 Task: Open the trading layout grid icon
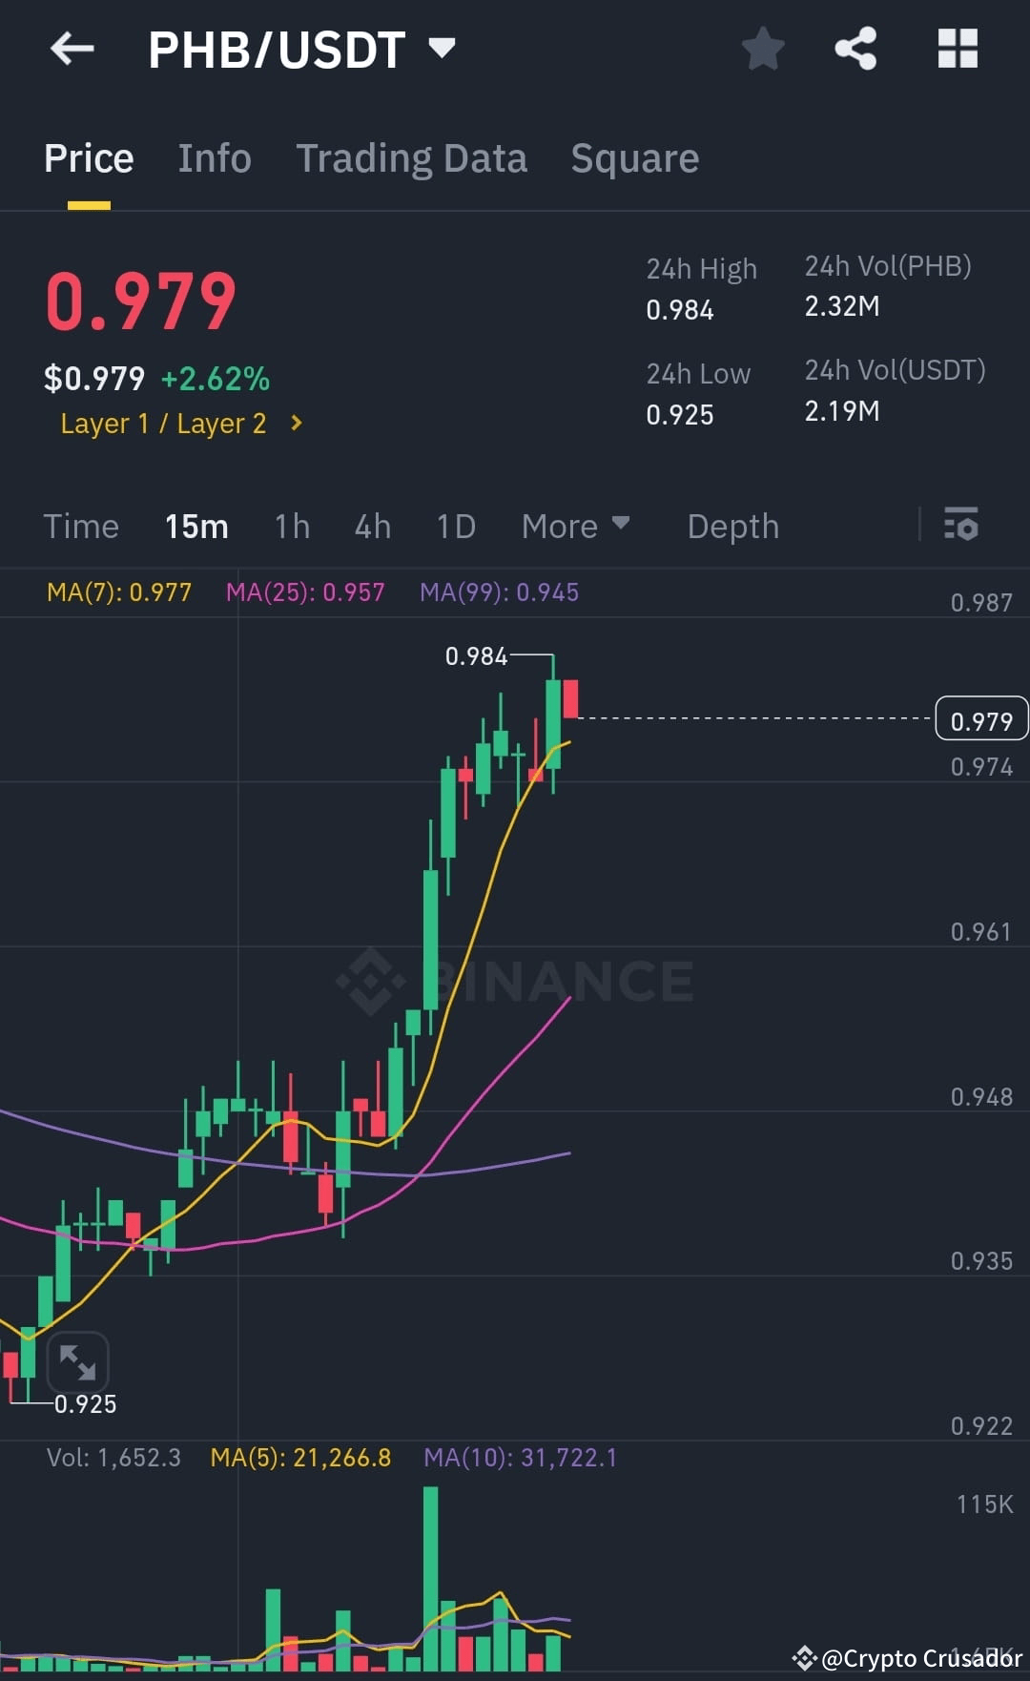pyautogui.click(x=958, y=49)
